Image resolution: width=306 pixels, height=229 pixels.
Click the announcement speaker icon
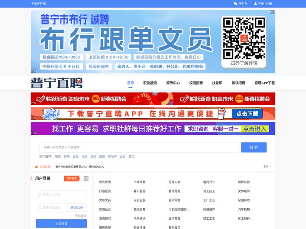[x=37, y=167]
